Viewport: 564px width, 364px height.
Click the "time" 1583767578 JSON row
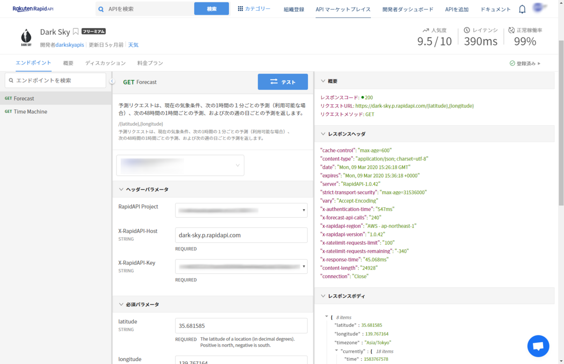coord(366,359)
